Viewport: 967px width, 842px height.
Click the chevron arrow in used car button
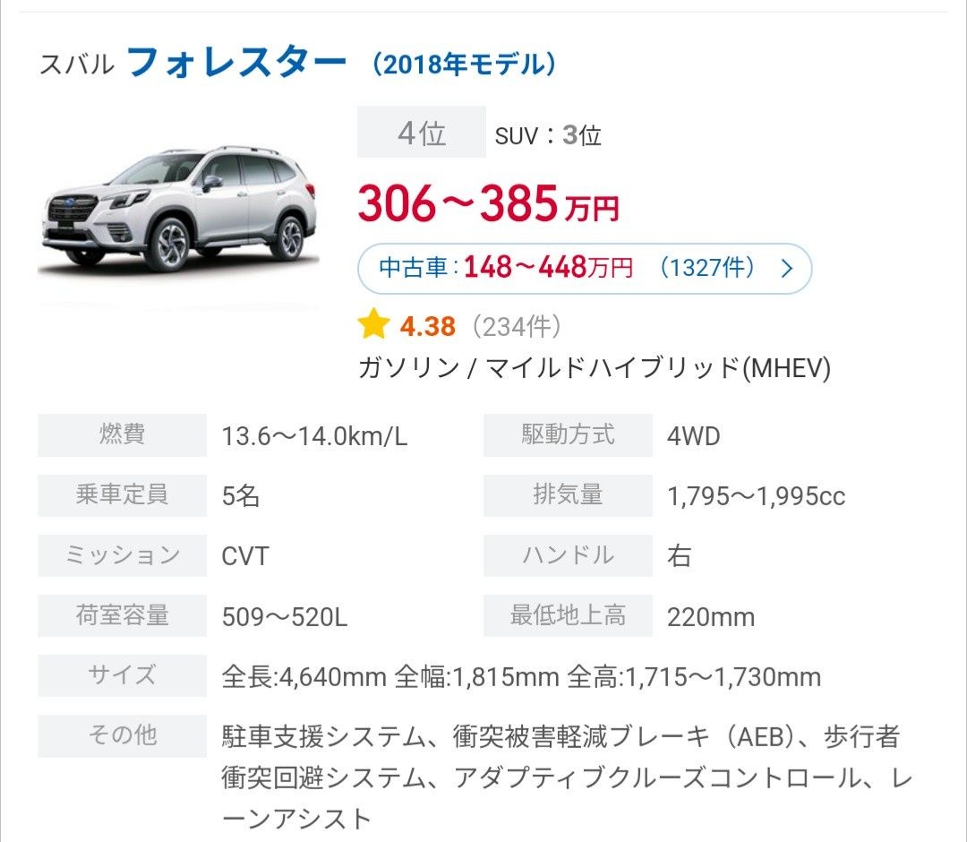(x=787, y=269)
